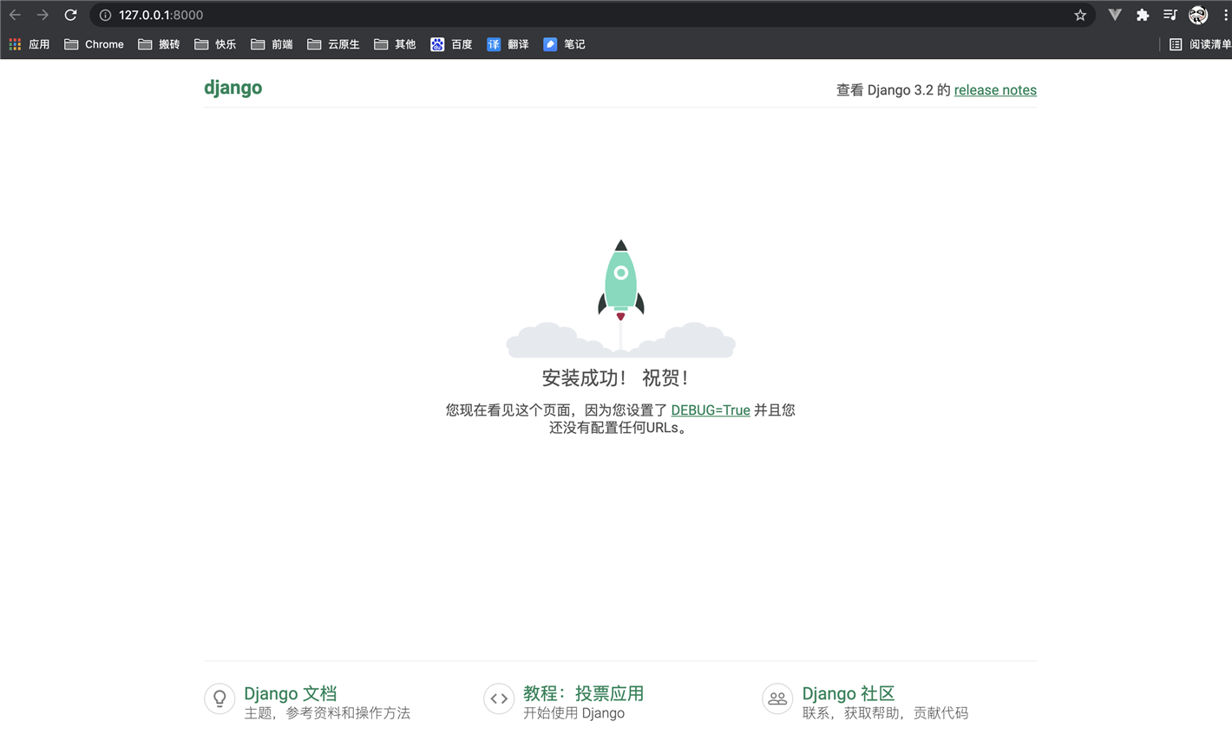This screenshot has height=741, width=1232.
Task: View site information icon in address bar
Action: click(x=105, y=15)
